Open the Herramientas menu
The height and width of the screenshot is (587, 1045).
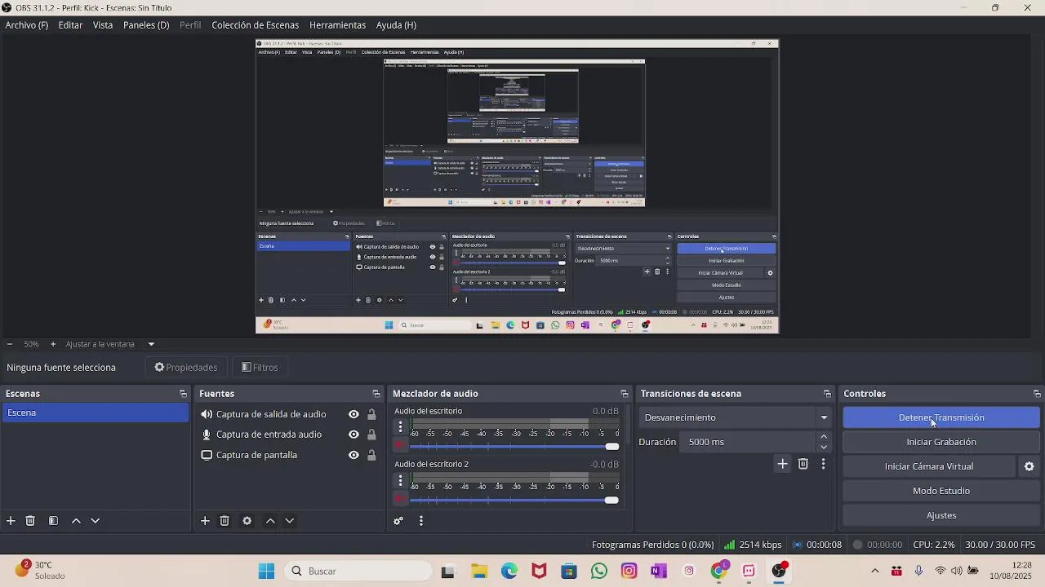click(337, 25)
